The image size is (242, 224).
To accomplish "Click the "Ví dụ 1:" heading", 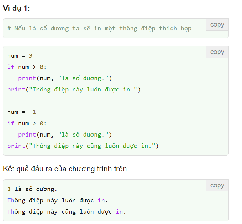I will tap(17, 8).
